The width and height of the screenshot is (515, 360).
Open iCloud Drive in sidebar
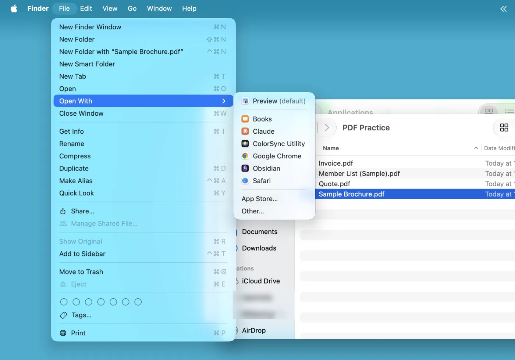coord(261,281)
